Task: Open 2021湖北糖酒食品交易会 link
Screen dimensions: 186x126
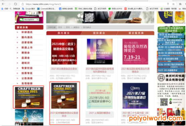Action: click(64, 69)
